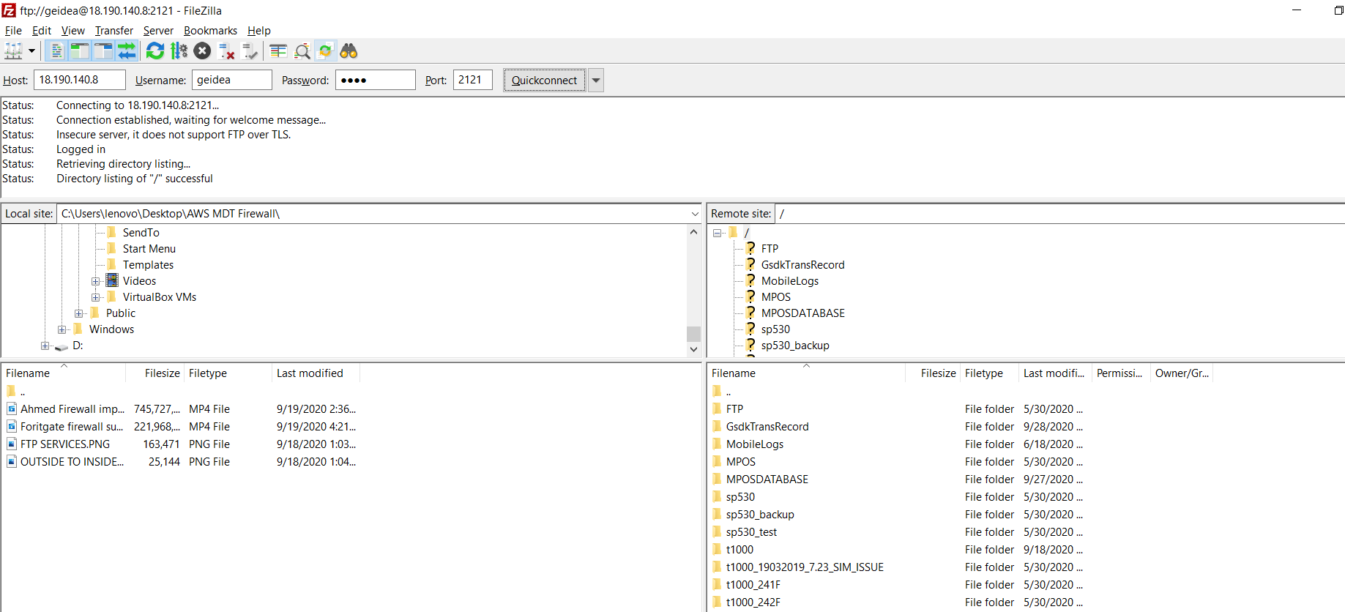Select the GsdkTransRecord remote tree folder
1345x612 pixels.
[x=802, y=265]
